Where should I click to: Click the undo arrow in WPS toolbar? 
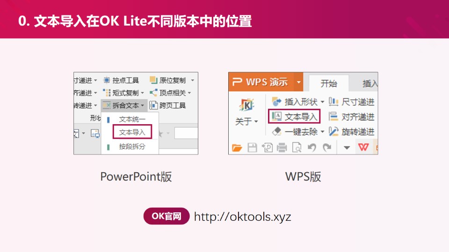311,148
